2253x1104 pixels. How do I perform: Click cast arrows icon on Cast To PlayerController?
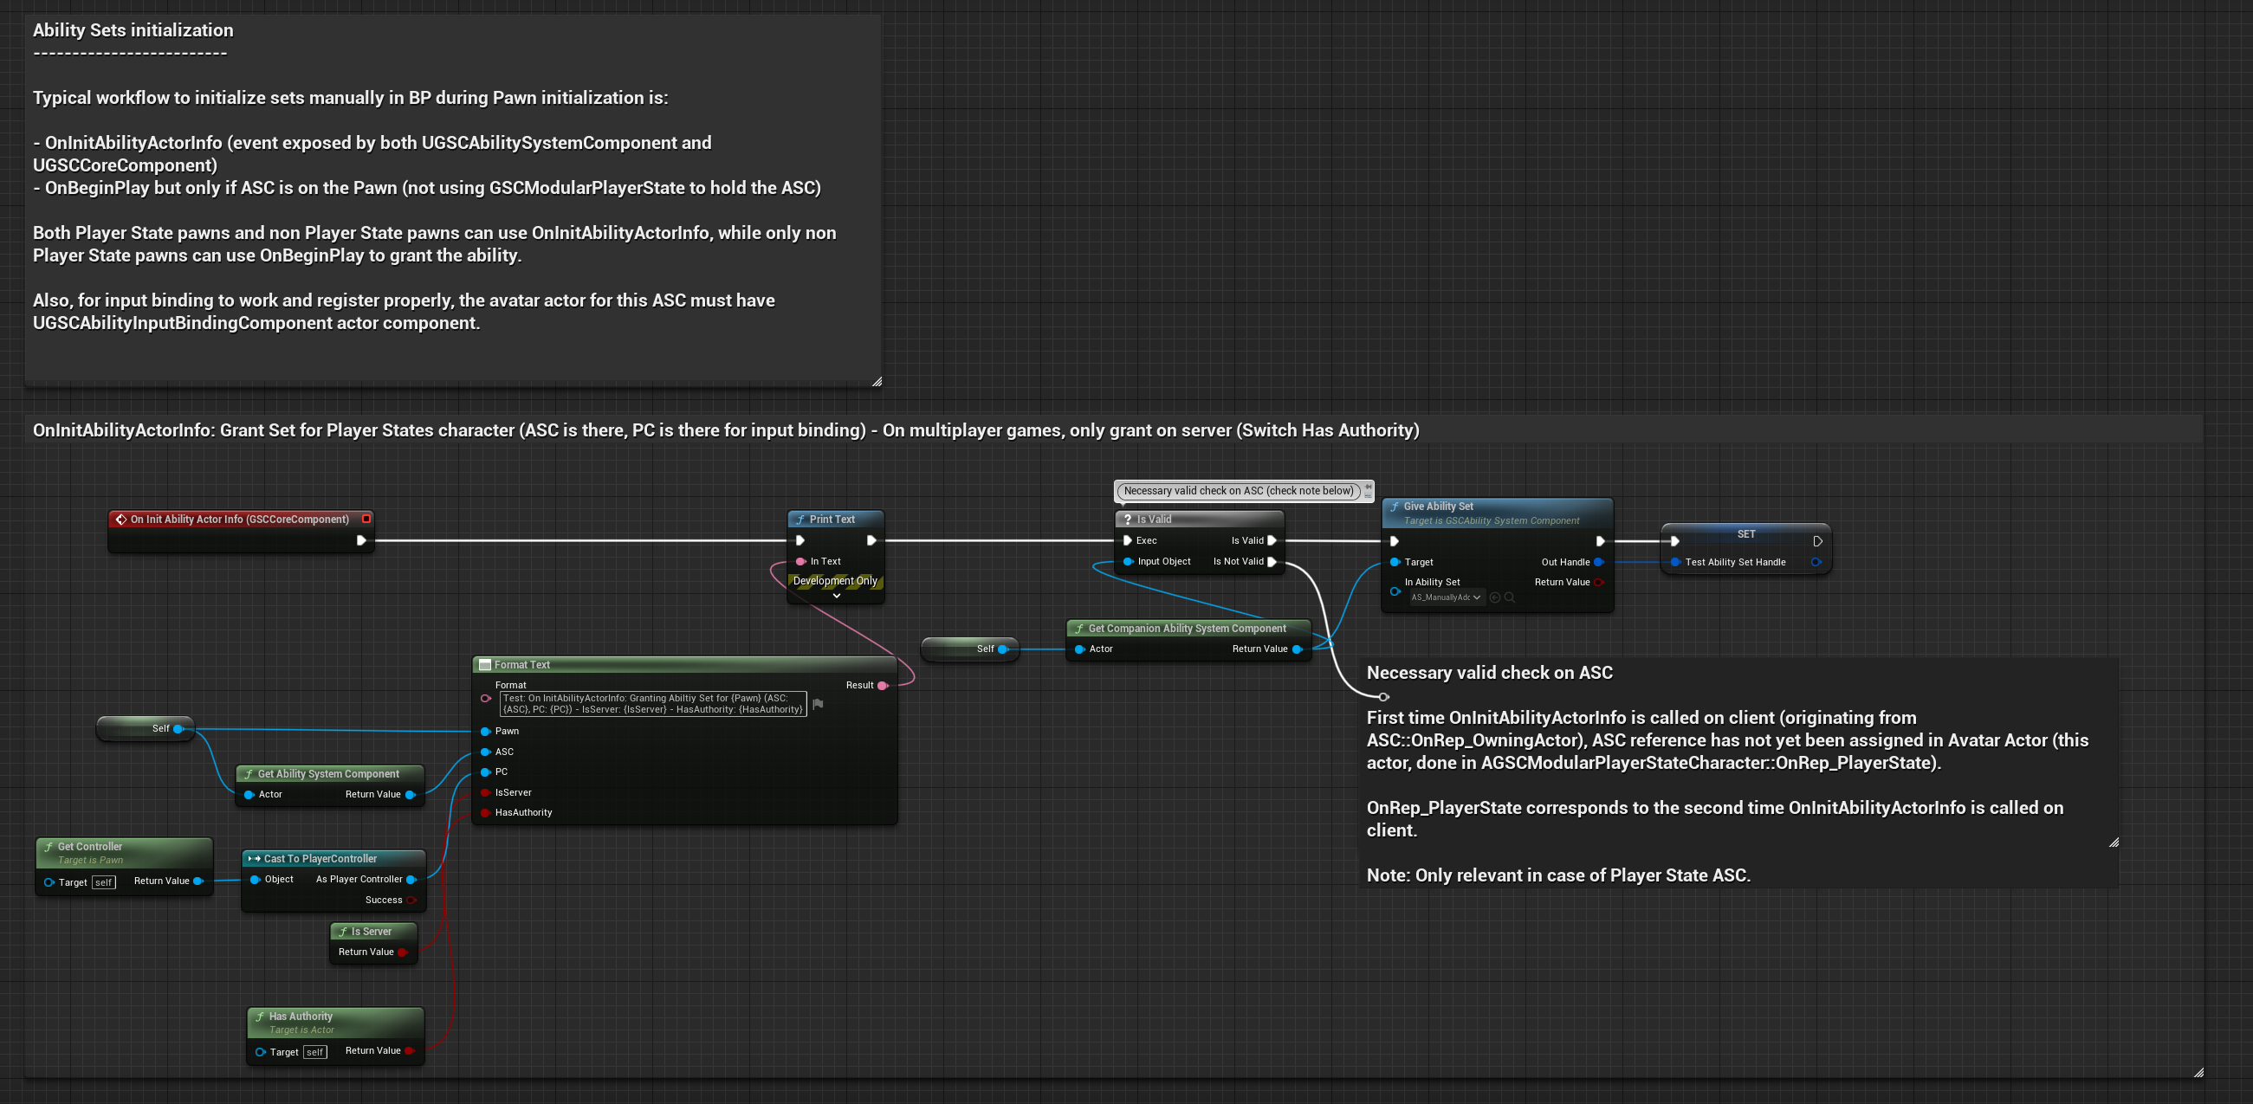click(x=255, y=859)
